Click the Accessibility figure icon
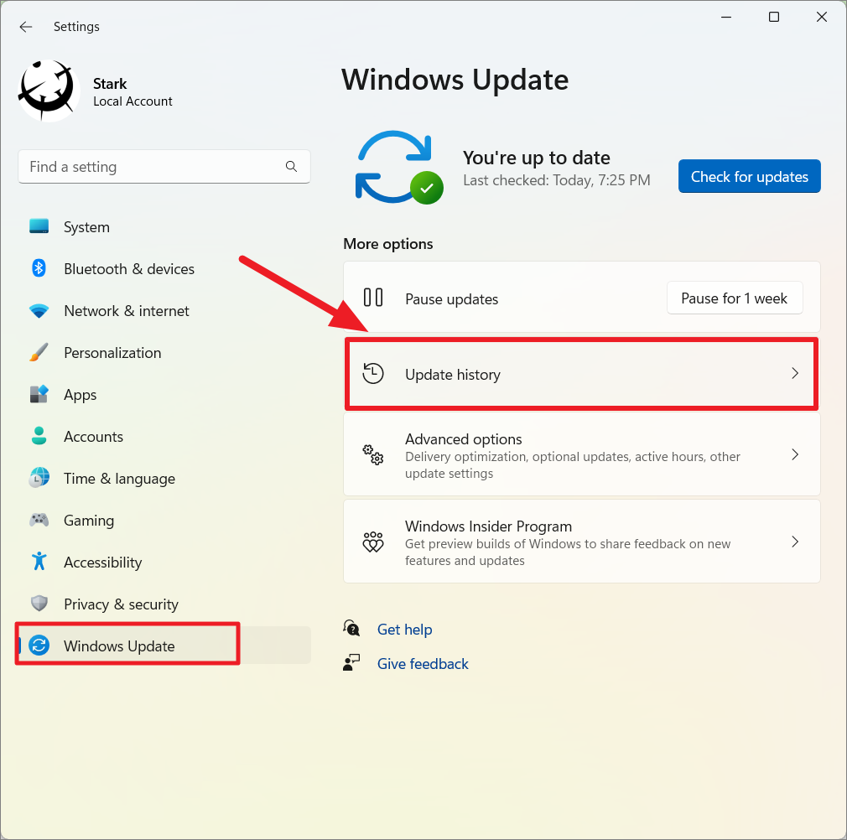 (39, 562)
